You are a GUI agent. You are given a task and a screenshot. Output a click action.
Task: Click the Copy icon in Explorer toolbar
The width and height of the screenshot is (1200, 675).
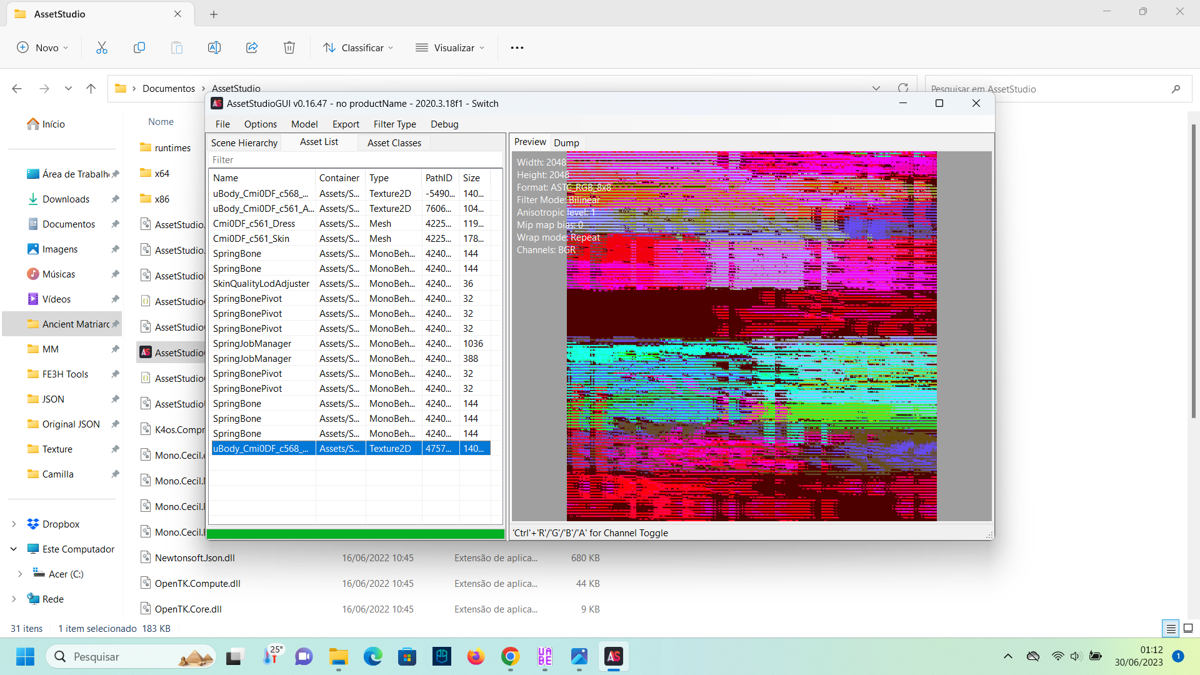tap(139, 47)
